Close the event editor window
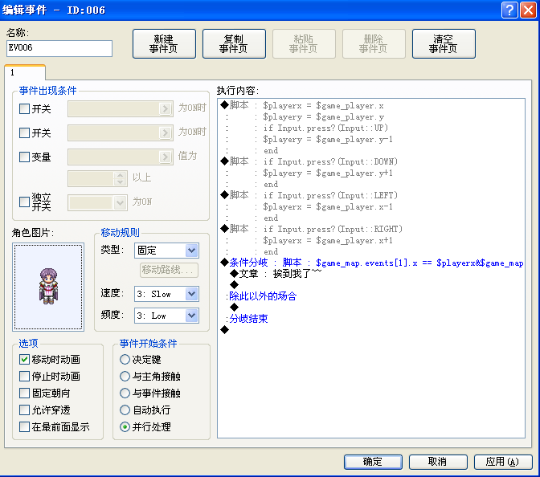 click(528, 10)
